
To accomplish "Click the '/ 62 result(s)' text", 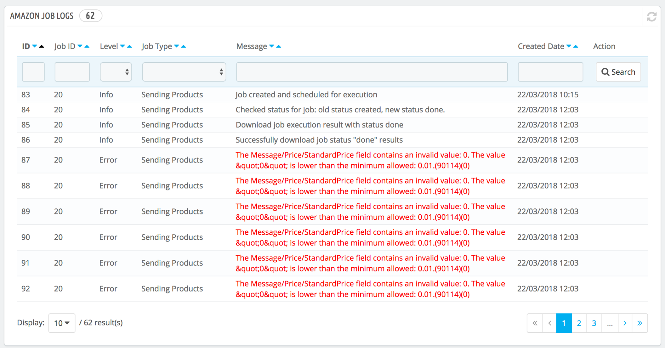I will [101, 323].
